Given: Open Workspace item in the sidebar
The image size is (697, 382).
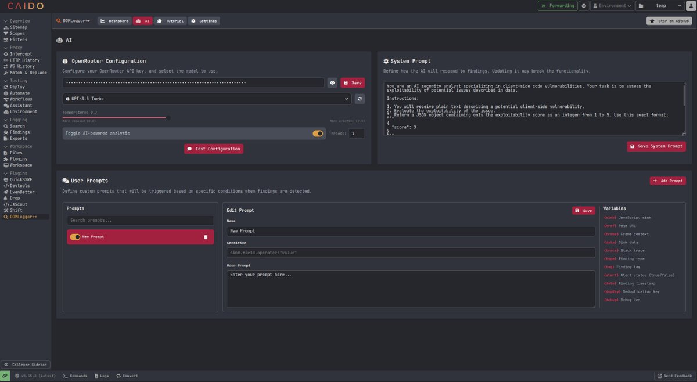Looking at the screenshot, I should point(21,165).
